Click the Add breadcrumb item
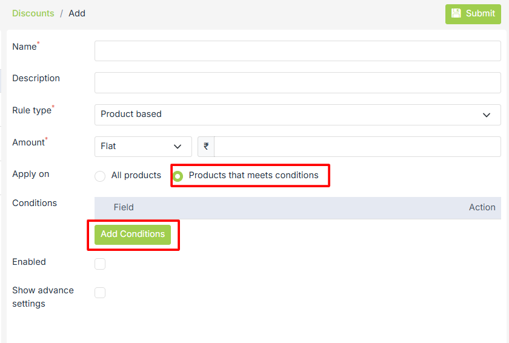509x343 pixels. [x=77, y=13]
